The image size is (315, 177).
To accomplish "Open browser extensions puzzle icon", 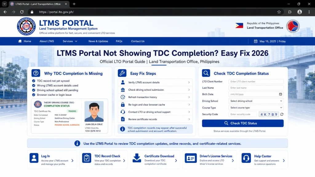I will [290, 12].
